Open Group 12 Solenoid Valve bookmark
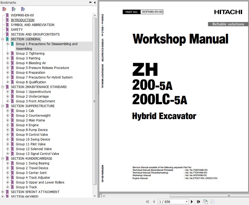This screenshot has width=249, height=205. [34, 149]
